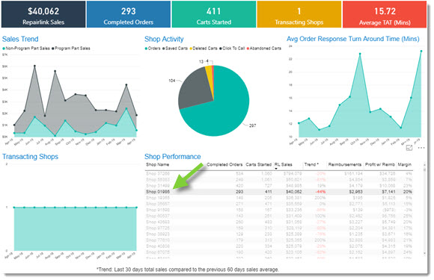The width and height of the screenshot is (434, 280).
Task: Select the 411 Carts Started card
Action: point(214,14)
